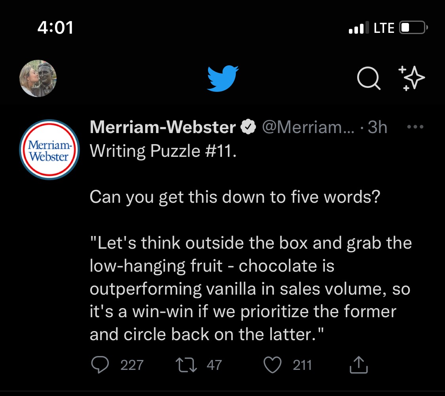Image resolution: width=445 pixels, height=396 pixels.
Task: Open the tweet text beginning "Let's think outside"
Action: coord(250,289)
